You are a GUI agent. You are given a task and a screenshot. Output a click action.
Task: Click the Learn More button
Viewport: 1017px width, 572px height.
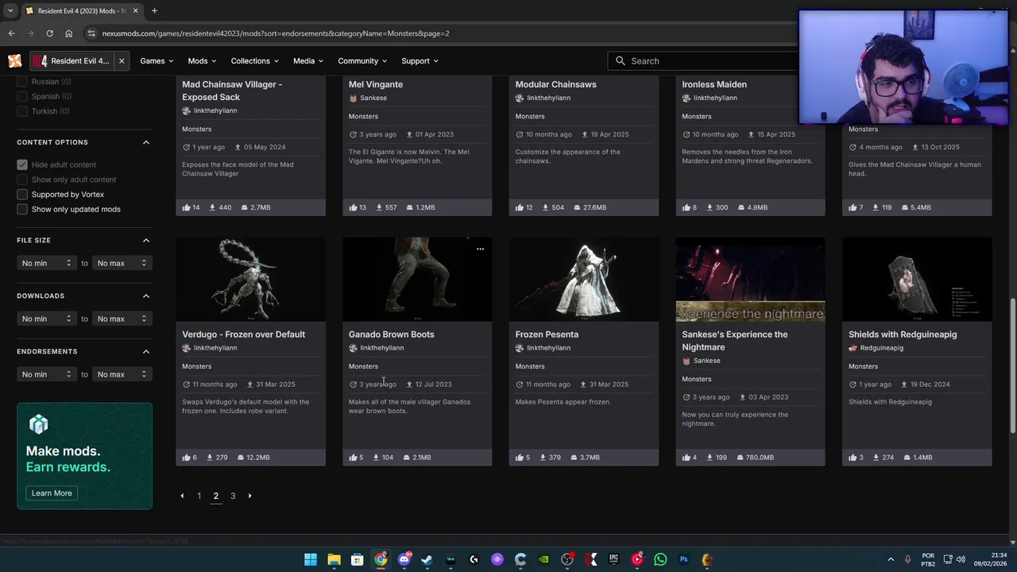52,493
